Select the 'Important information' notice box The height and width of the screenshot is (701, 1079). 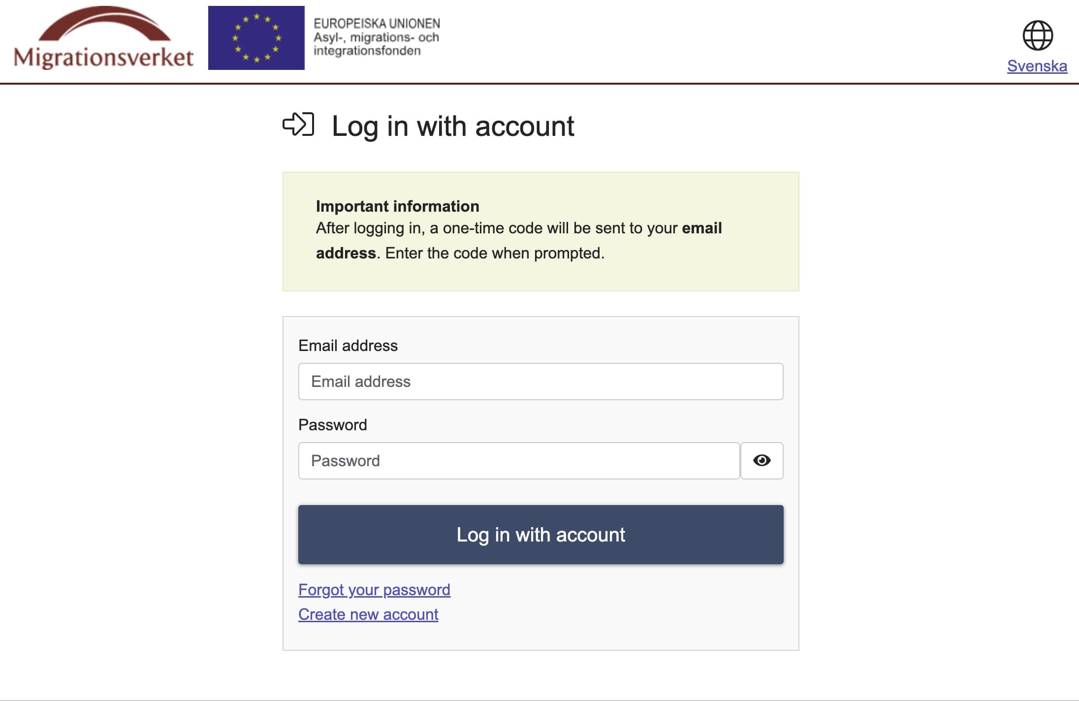point(540,230)
